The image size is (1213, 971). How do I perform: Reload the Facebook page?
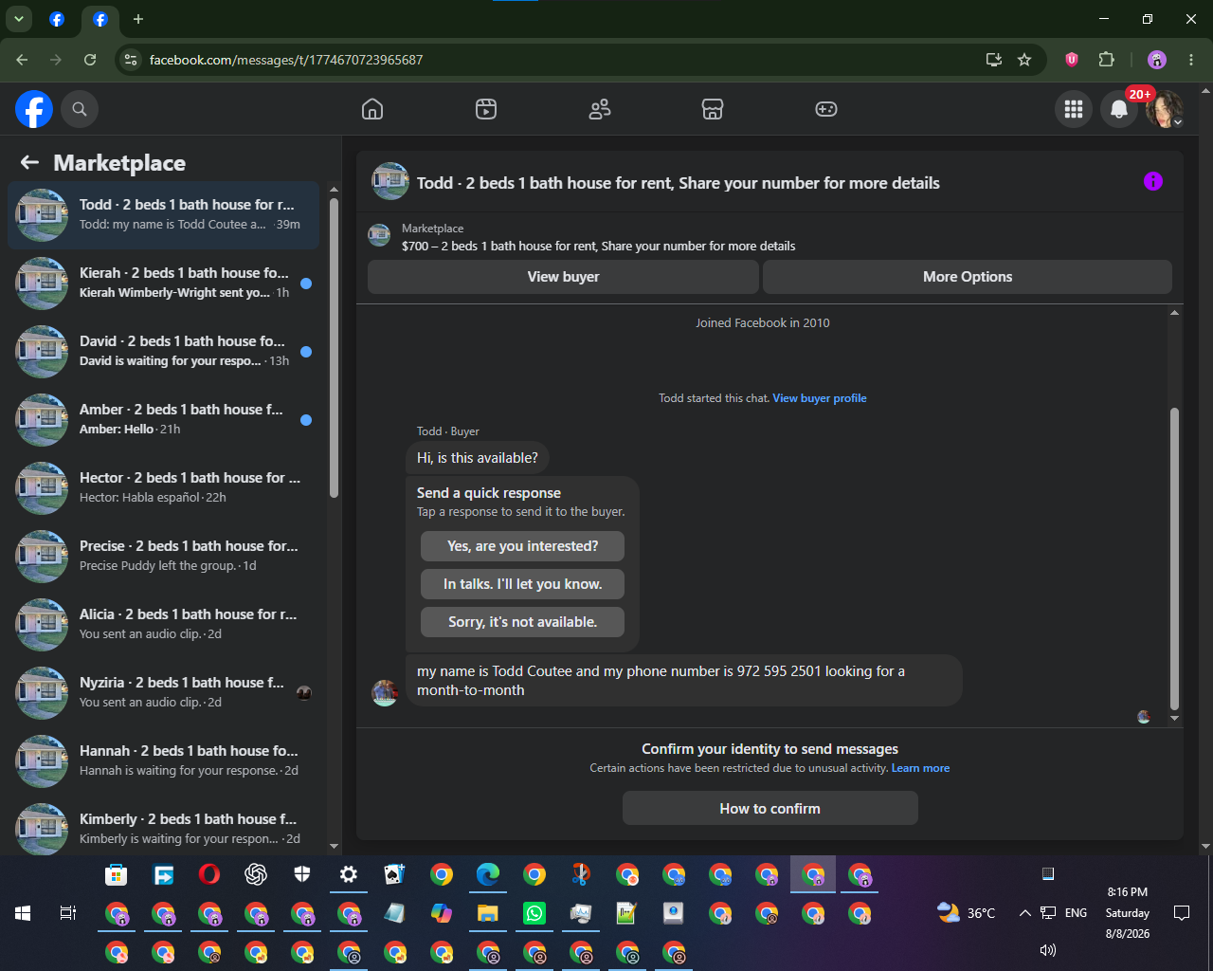[x=90, y=60]
